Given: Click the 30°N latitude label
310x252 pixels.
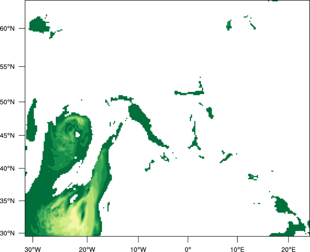Looking at the screenshot, I should (7, 233).
